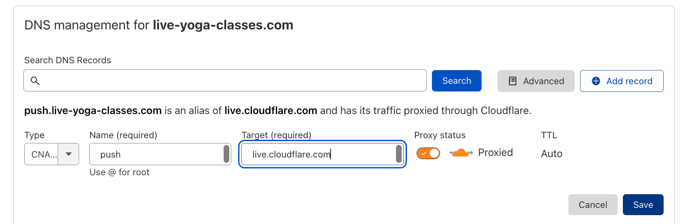Image resolution: width=683 pixels, height=224 pixels.
Task: Click the bold push.live-yoga-classes.com text
Action: (93, 110)
